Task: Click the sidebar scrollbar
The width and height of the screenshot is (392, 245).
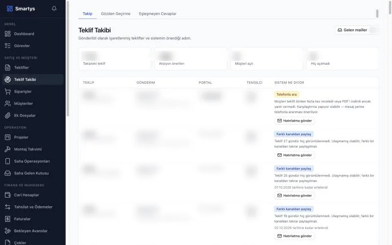Action: 68,59
